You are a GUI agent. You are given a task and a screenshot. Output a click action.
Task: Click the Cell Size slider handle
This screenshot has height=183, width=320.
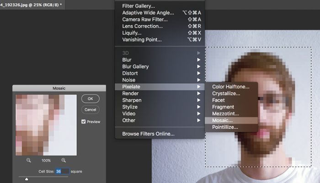coord(27,179)
